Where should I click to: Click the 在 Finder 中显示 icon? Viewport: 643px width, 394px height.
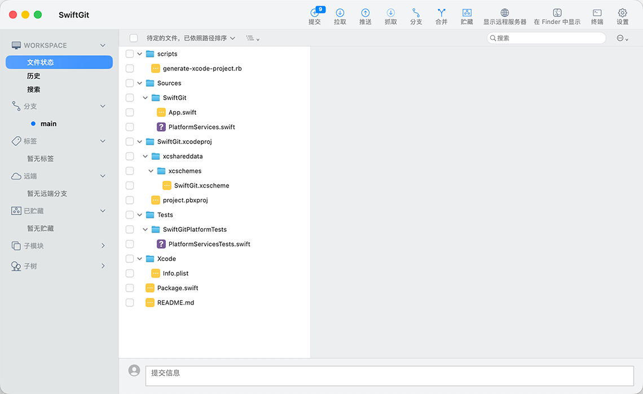pyautogui.click(x=557, y=13)
